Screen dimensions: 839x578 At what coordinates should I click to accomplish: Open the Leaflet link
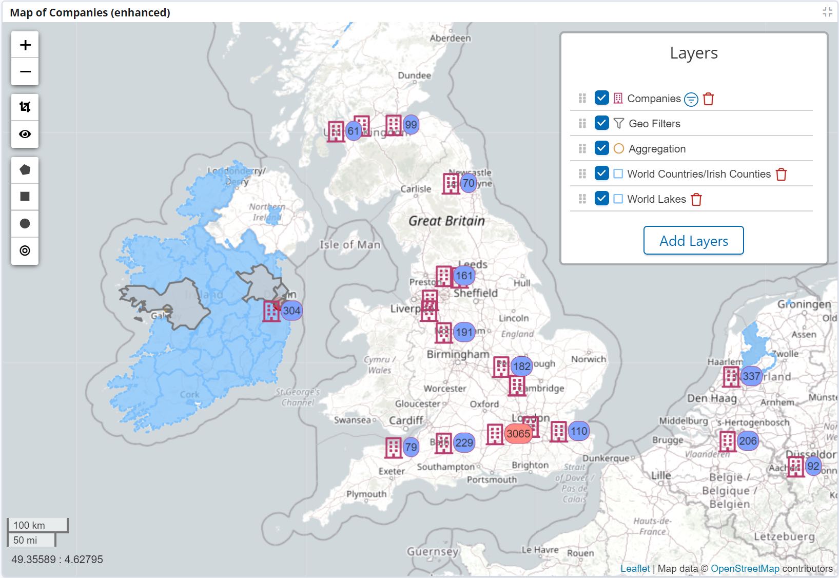[x=635, y=568]
